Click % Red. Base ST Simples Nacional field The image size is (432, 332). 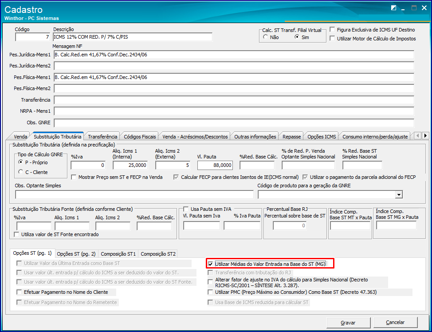[x=362, y=165]
